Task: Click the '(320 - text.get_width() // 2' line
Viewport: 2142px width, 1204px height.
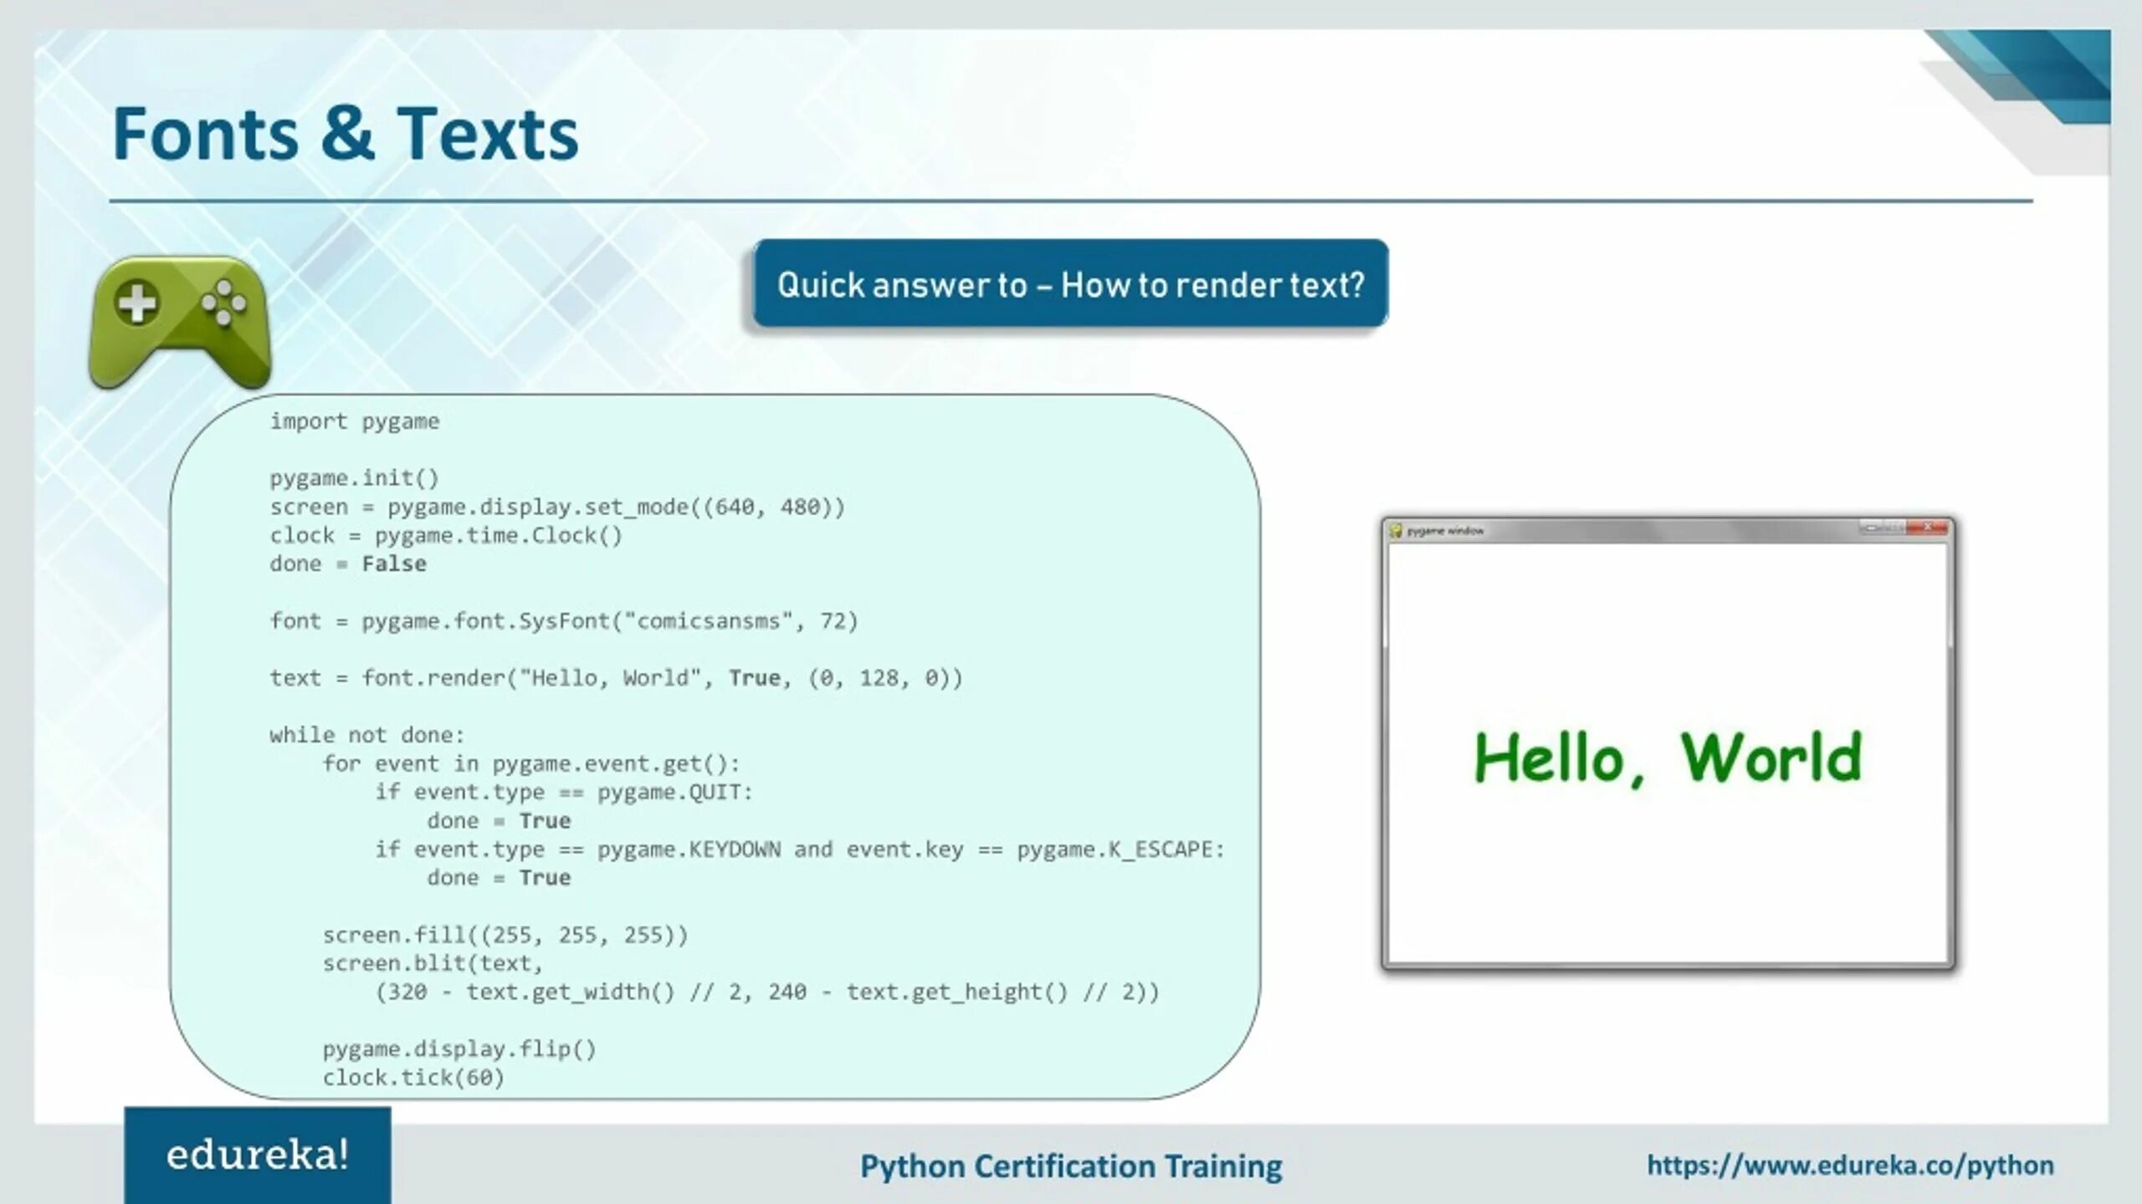Action: point(767,992)
